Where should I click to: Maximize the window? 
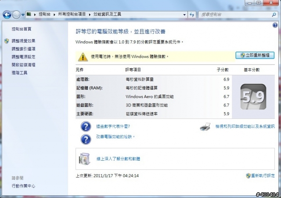point(259,3)
